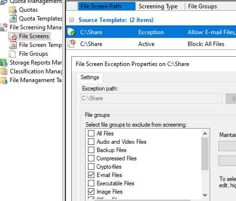The width and height of the screenshot is (236, 201).
Task: Open Quotas in the tree
Action: 28,10
